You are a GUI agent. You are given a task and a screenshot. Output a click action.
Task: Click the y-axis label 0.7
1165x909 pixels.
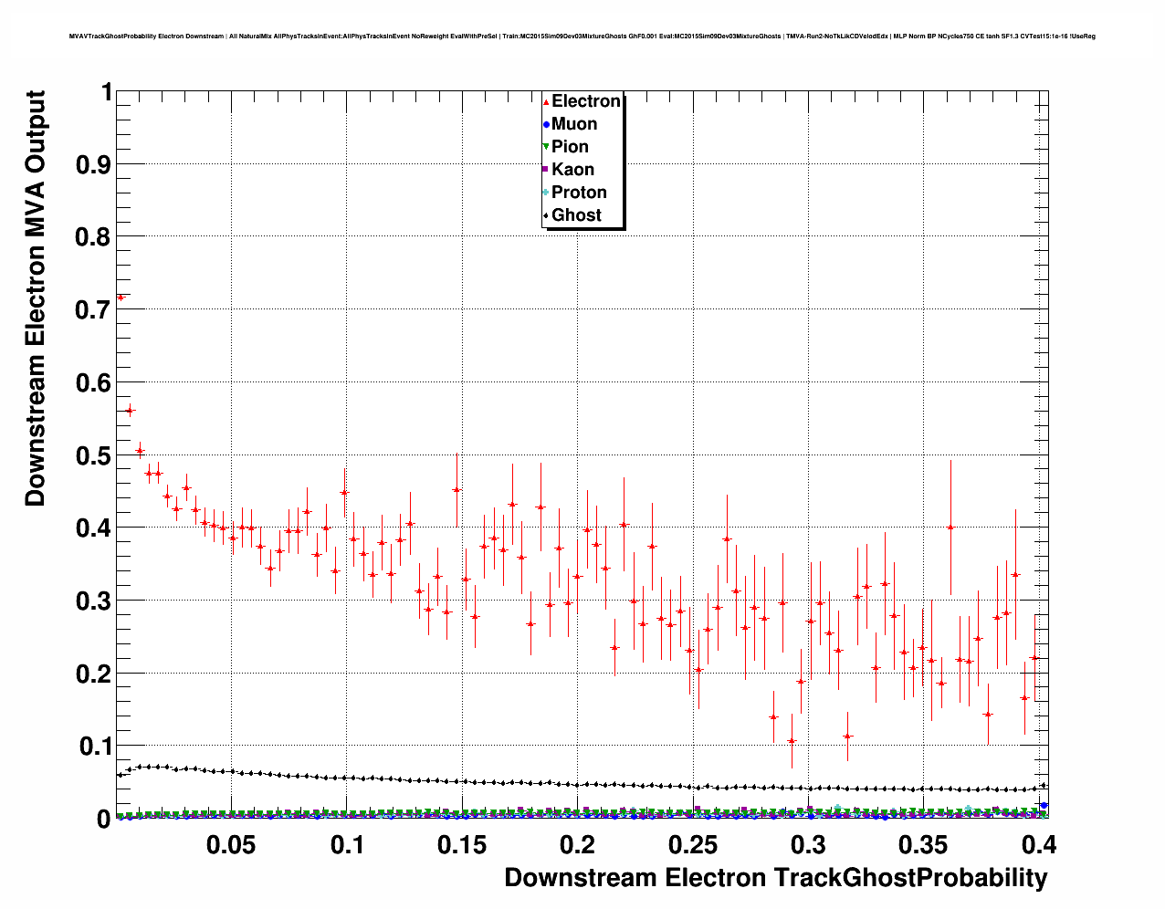pos(94,309)
